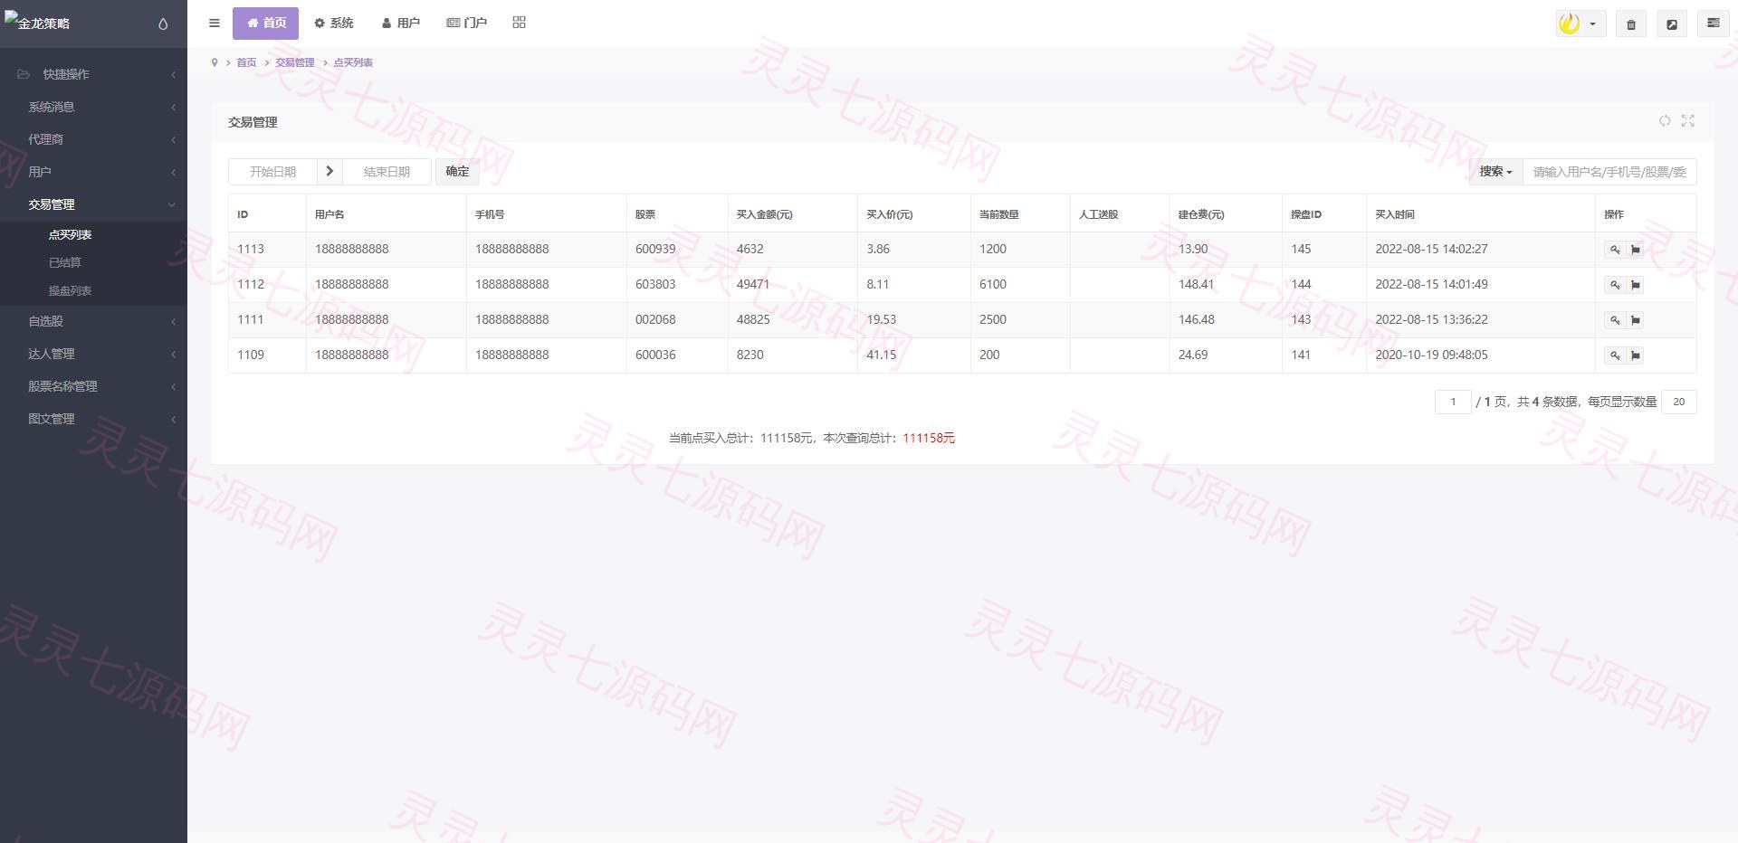Expand the 交易管理 panel to fullscreen

tap(1688, 121)
